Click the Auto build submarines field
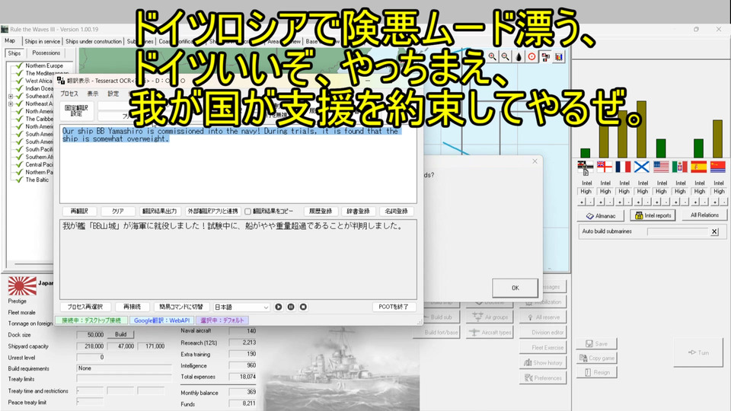The image size is (731, 411). coord(678,231)
